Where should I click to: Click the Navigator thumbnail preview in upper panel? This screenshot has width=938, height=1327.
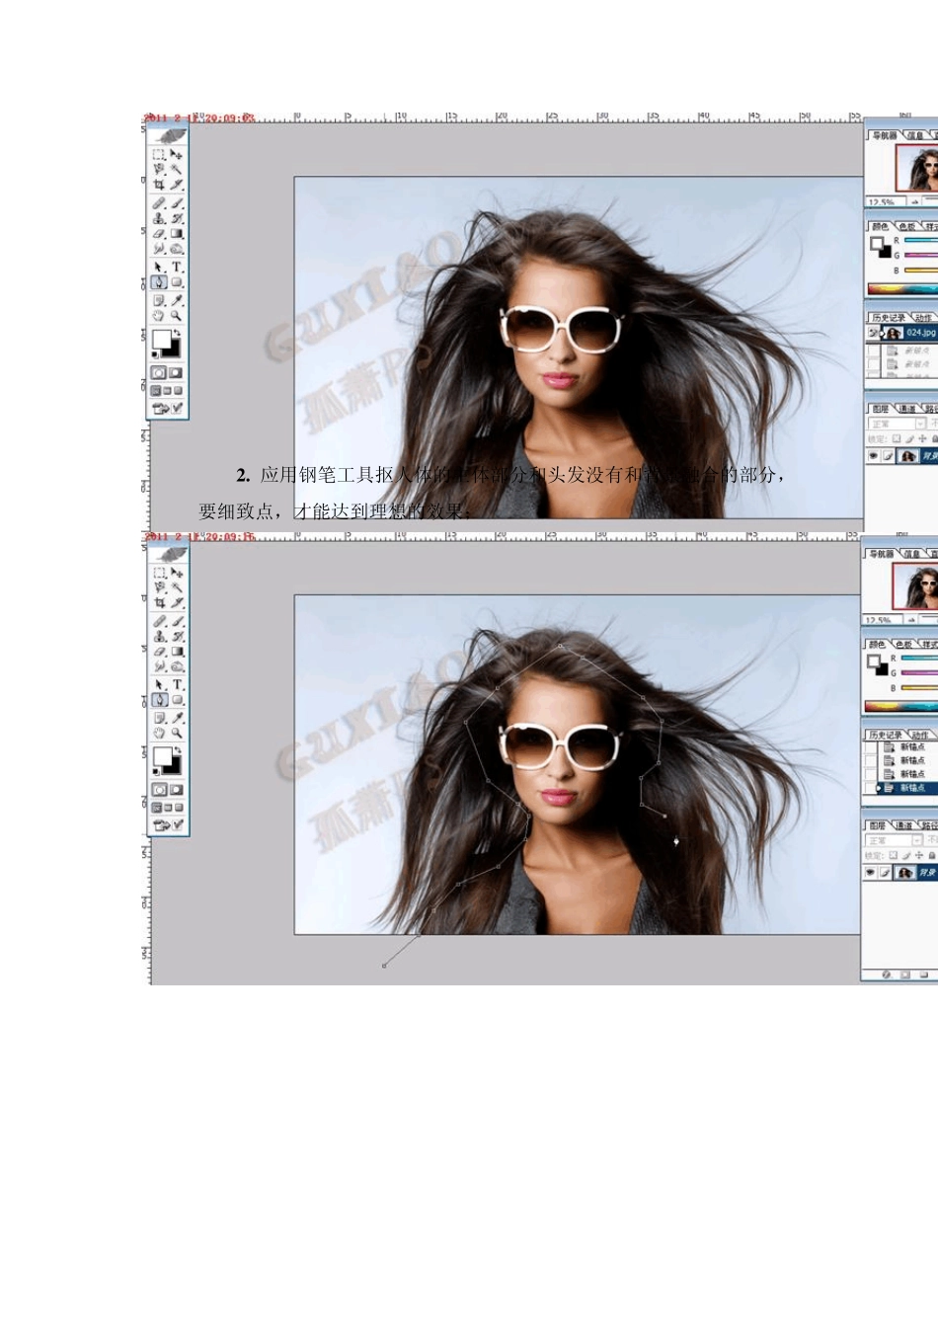(x=917, y=168)
